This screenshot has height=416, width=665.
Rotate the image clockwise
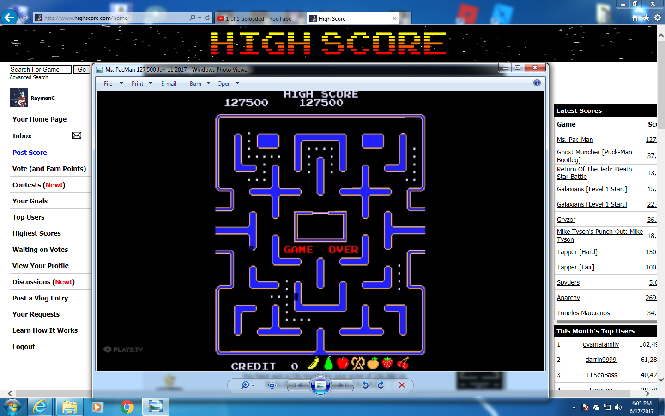[x=381, y=385]
